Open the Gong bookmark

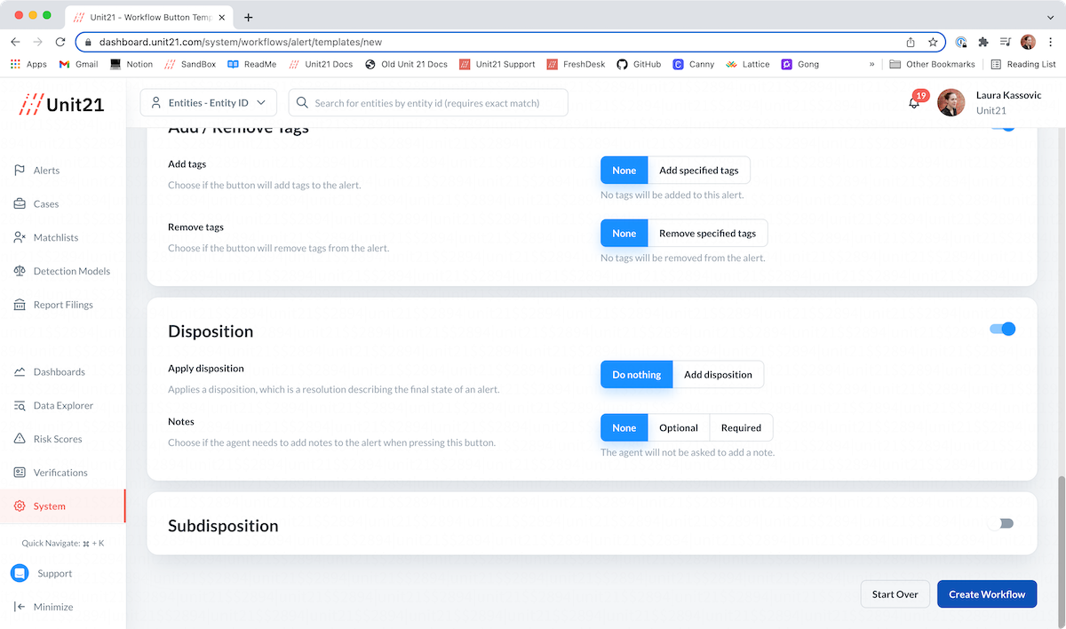click(x=800, y=65)
